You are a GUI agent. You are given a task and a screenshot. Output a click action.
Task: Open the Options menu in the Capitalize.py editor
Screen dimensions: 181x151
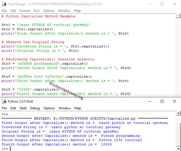49,11
